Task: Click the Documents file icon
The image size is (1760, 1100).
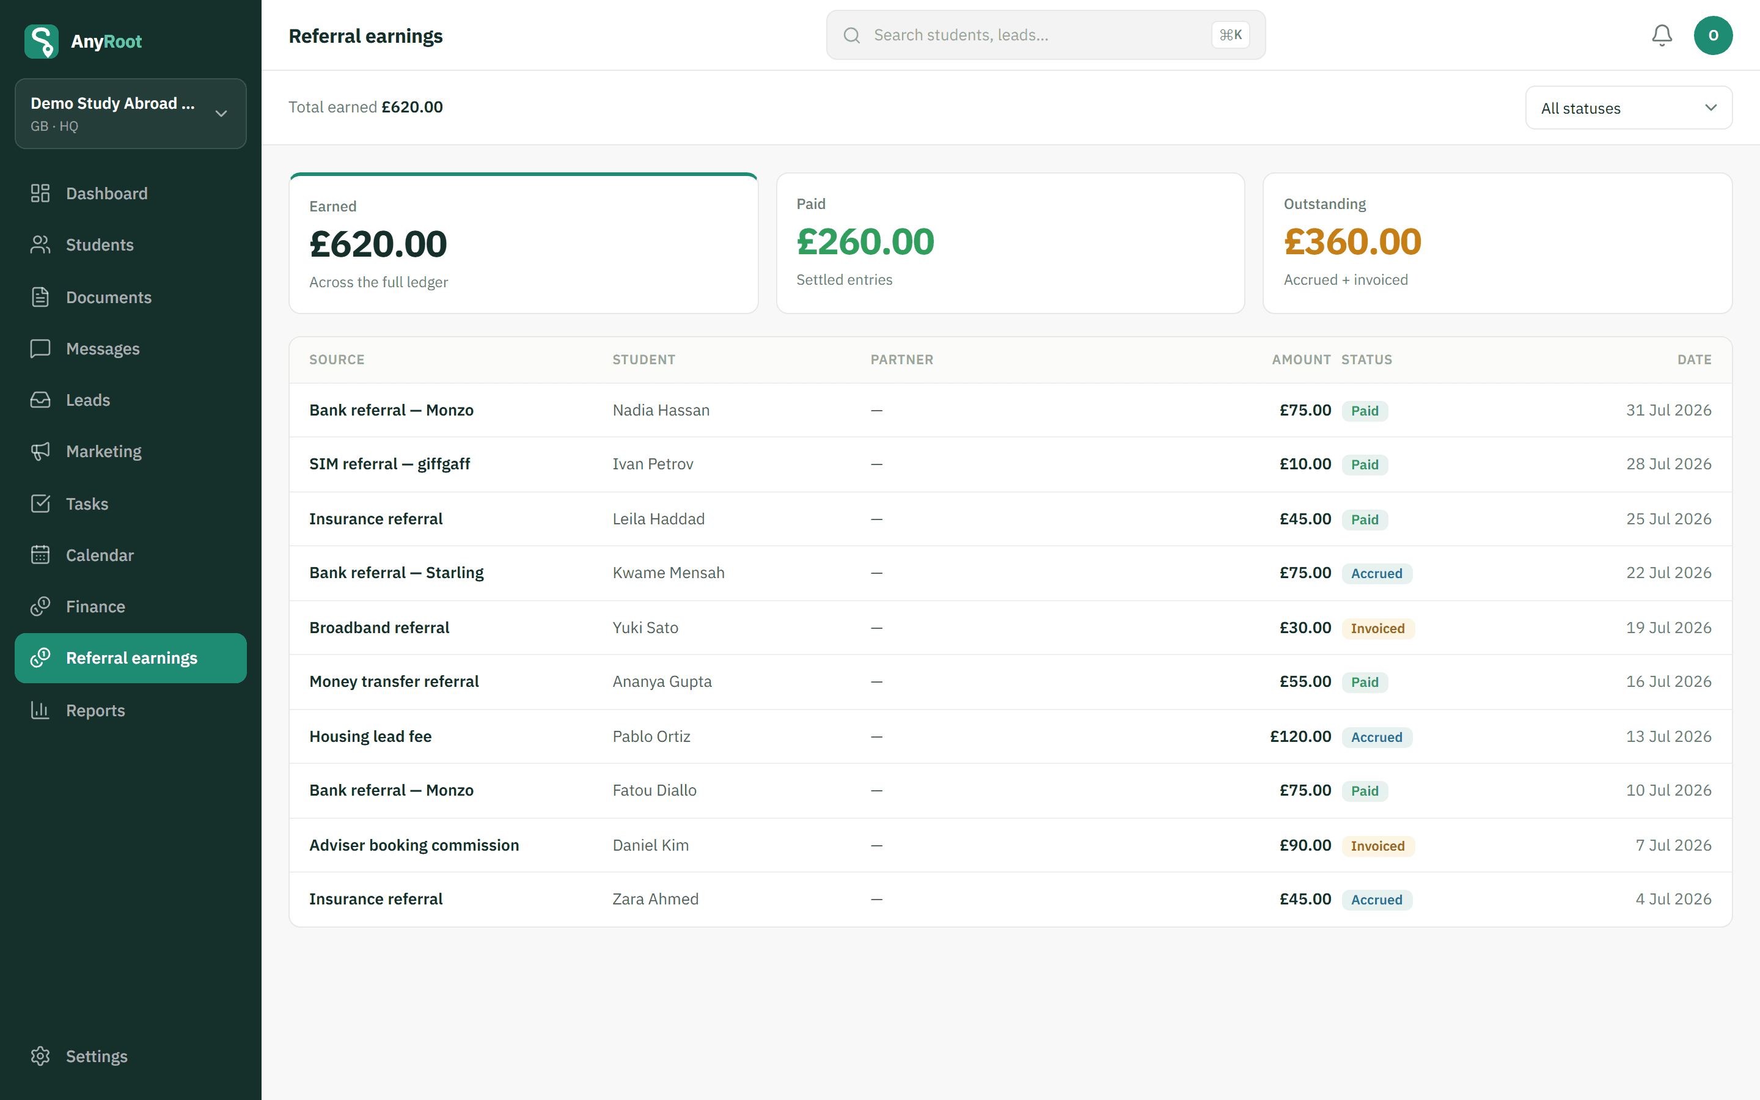Action: 40,297
